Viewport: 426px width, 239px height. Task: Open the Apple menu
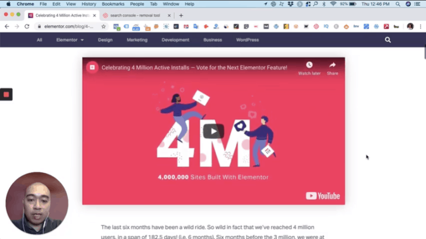[8, 4]
